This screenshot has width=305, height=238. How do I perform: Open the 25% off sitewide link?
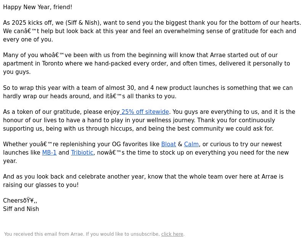click(x=144, y=112)
